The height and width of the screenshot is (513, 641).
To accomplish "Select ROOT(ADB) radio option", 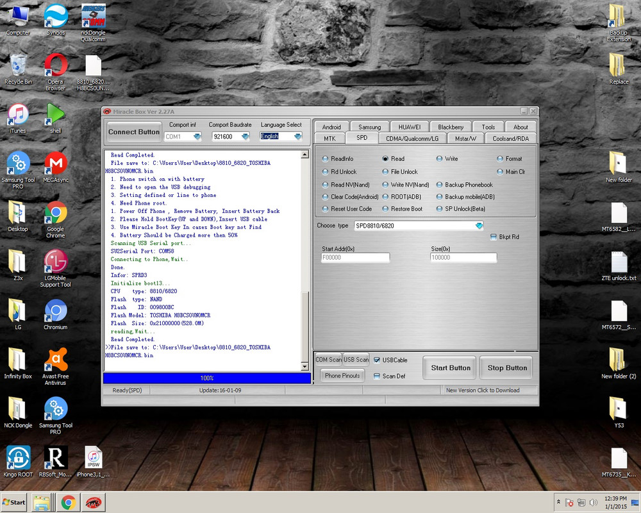I will tap(385, 197).
